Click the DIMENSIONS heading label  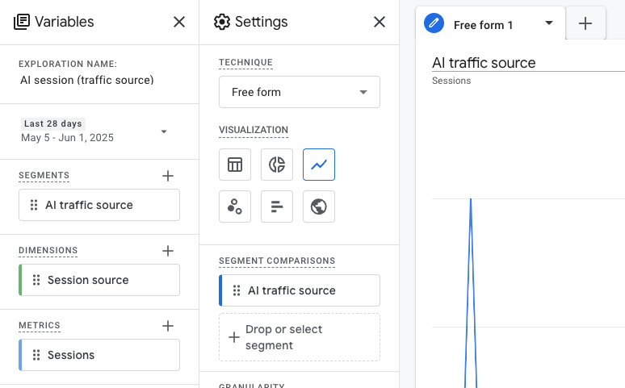coord(48,250)
